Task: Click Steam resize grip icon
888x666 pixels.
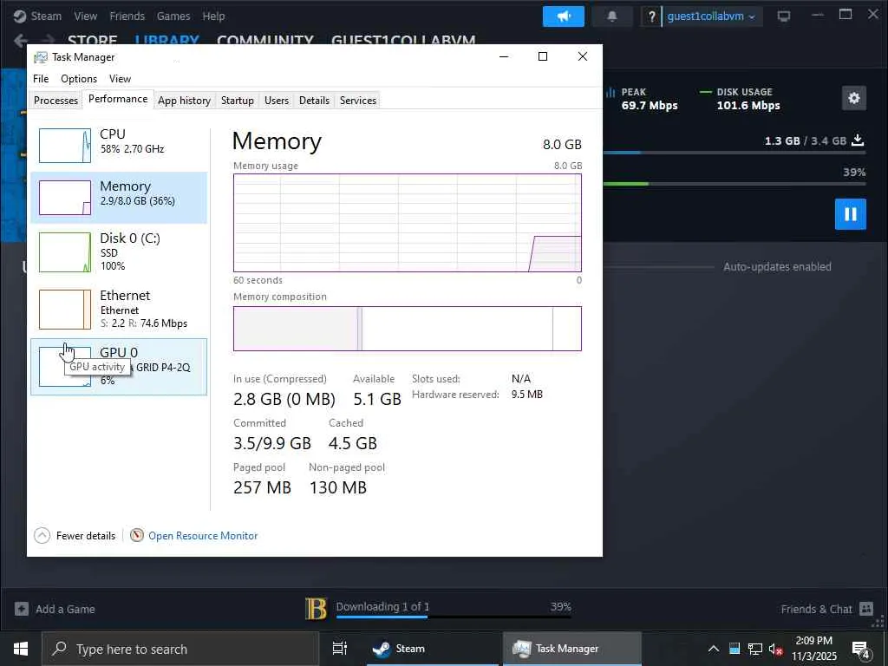Action: 878,622
